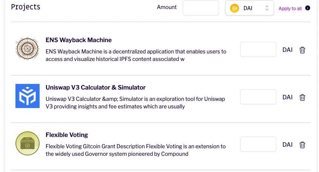Click the DAI coin icon in selector
319x172 pixels.
235,8
